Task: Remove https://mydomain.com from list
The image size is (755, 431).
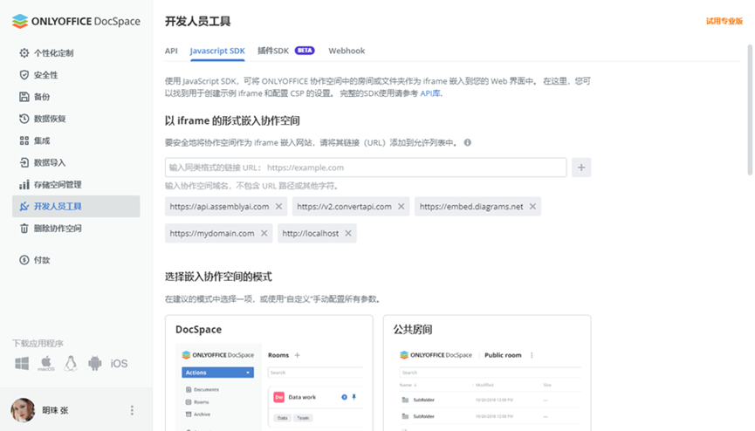Action: point(264,233)
